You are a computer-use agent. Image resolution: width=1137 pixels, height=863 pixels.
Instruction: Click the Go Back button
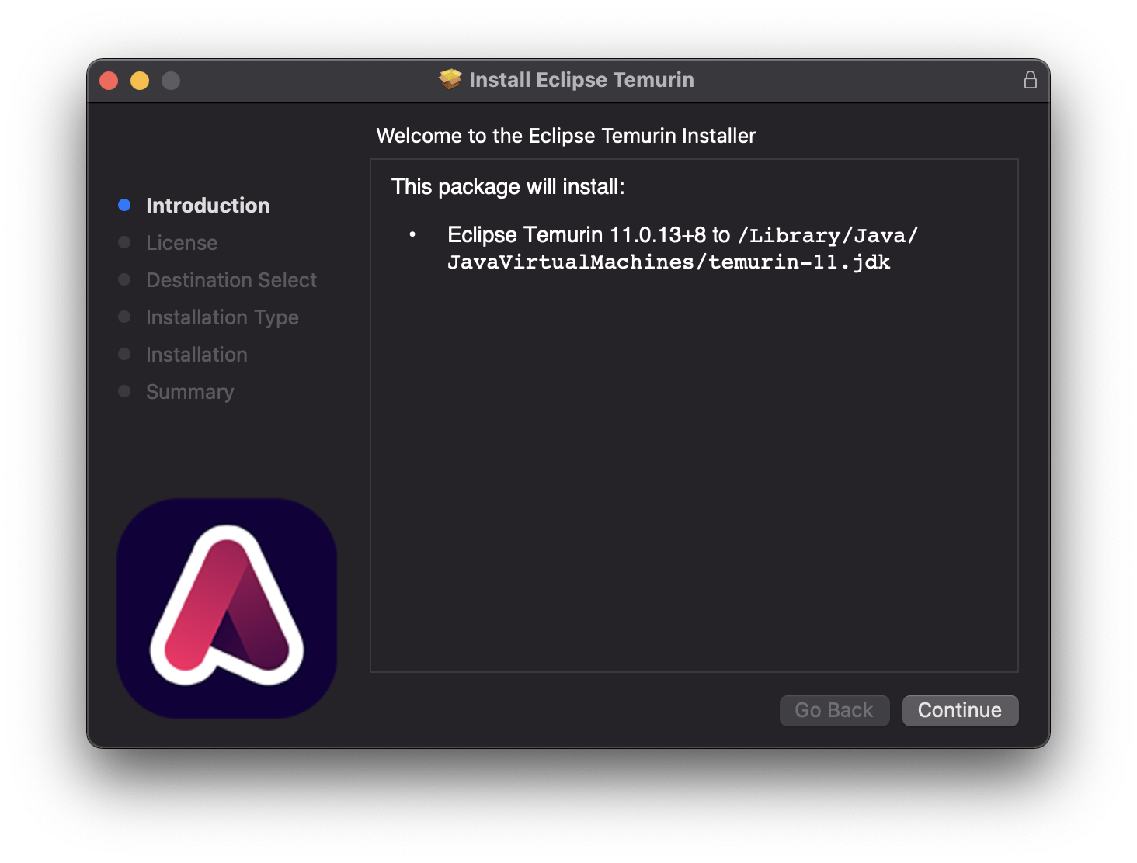[x=834, y=710]
